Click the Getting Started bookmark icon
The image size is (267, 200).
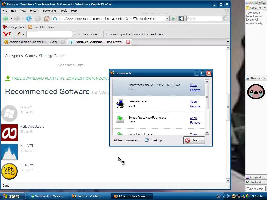pyautogui.click(x=5, y=27)
